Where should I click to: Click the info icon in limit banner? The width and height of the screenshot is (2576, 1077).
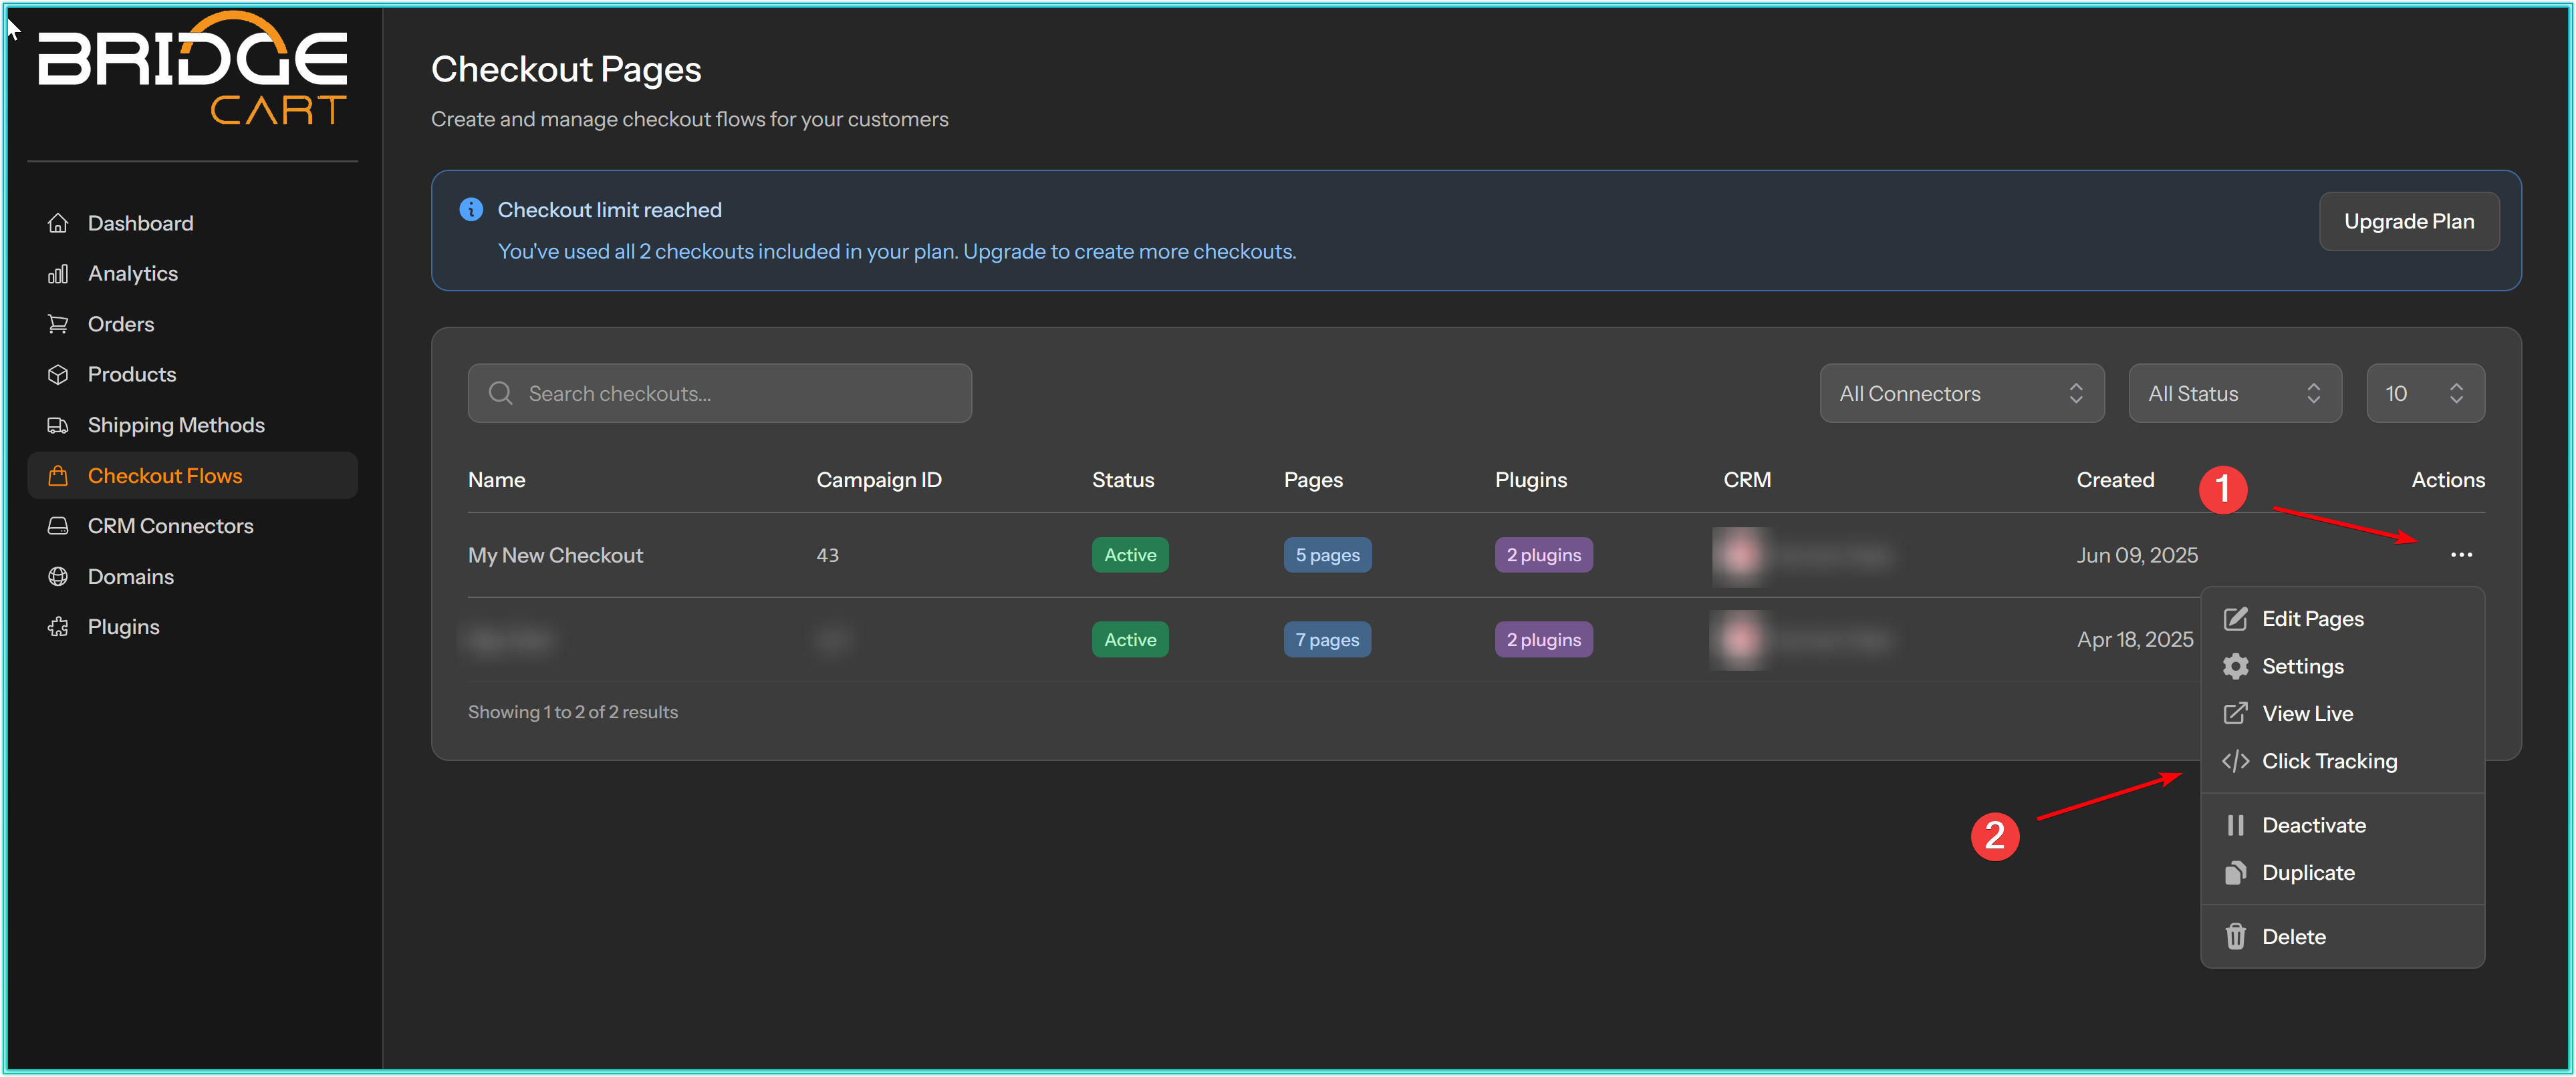point(471,210)
